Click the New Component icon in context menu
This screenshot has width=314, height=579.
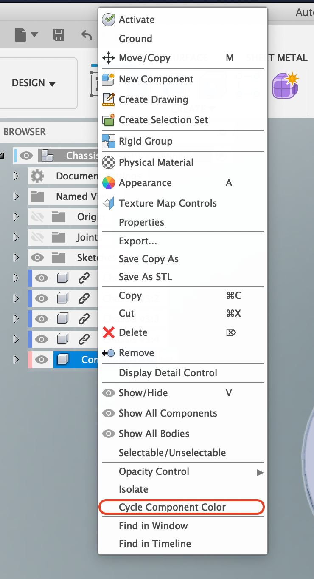point(109,79)
